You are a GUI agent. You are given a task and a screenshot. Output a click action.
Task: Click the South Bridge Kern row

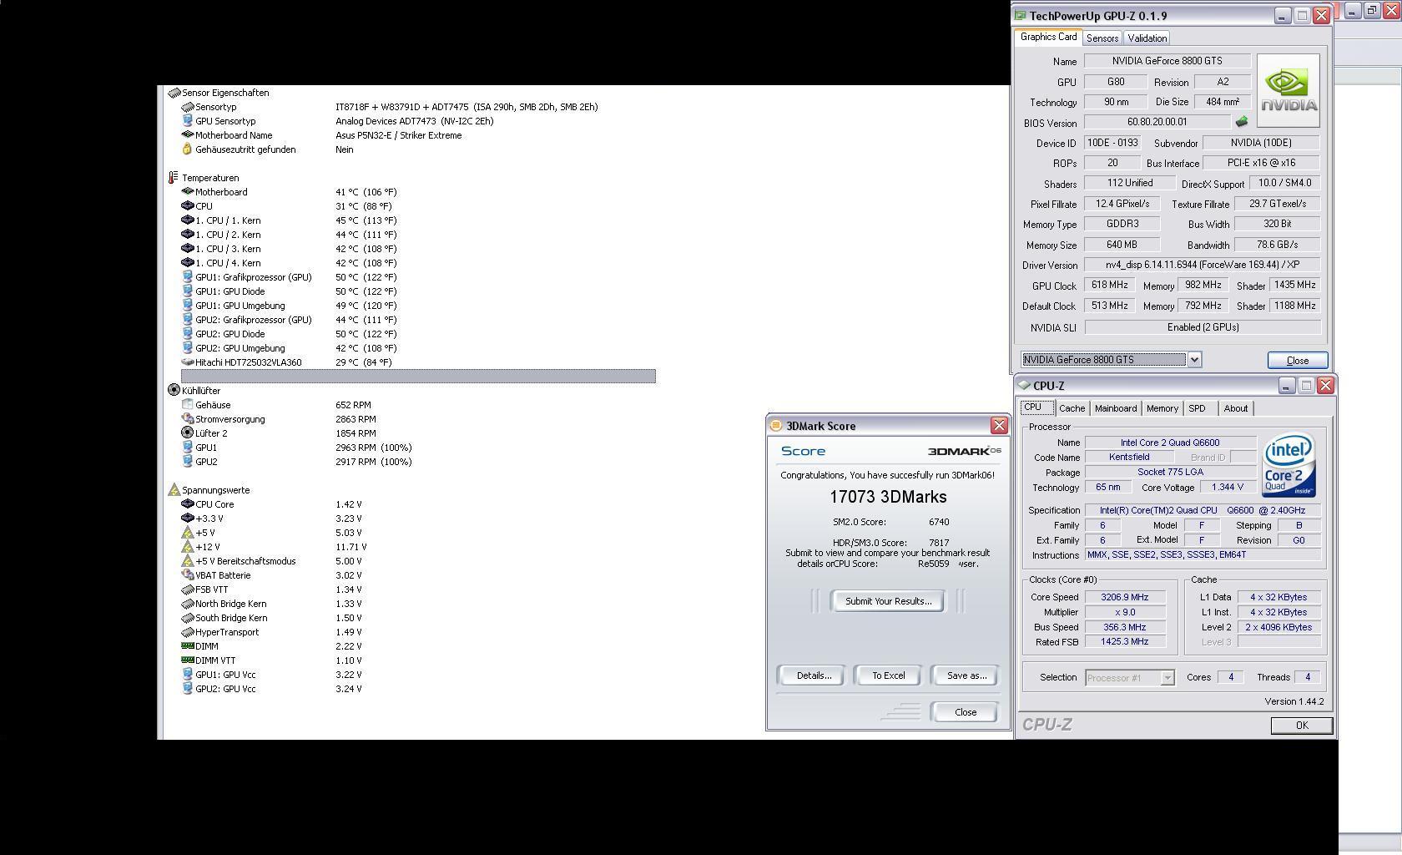click(271, 618)
